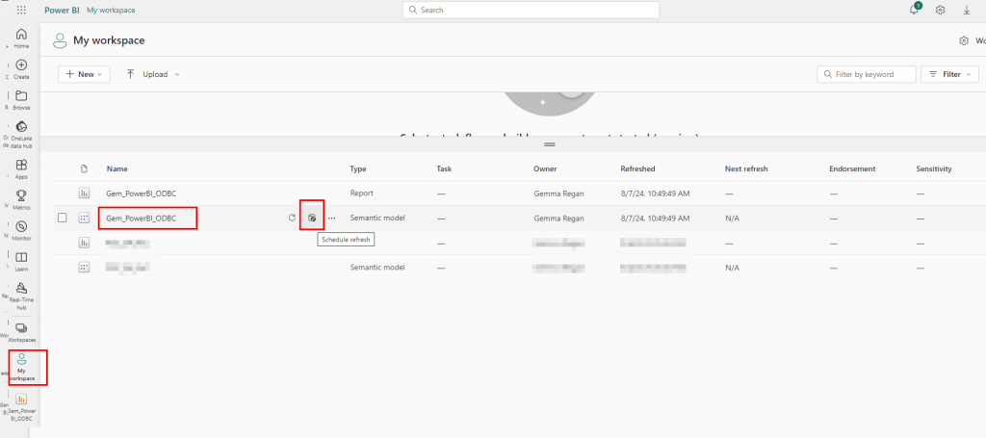Sort by the Refreshed column header

tap(637, 169)
